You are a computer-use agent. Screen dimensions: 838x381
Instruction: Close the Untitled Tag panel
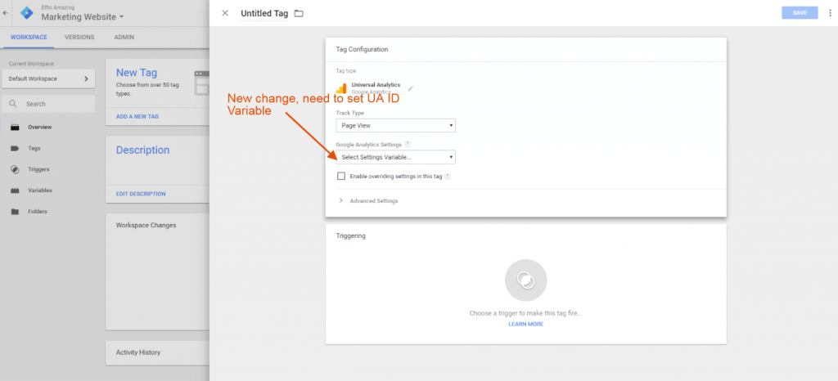(x=225, y=13)
